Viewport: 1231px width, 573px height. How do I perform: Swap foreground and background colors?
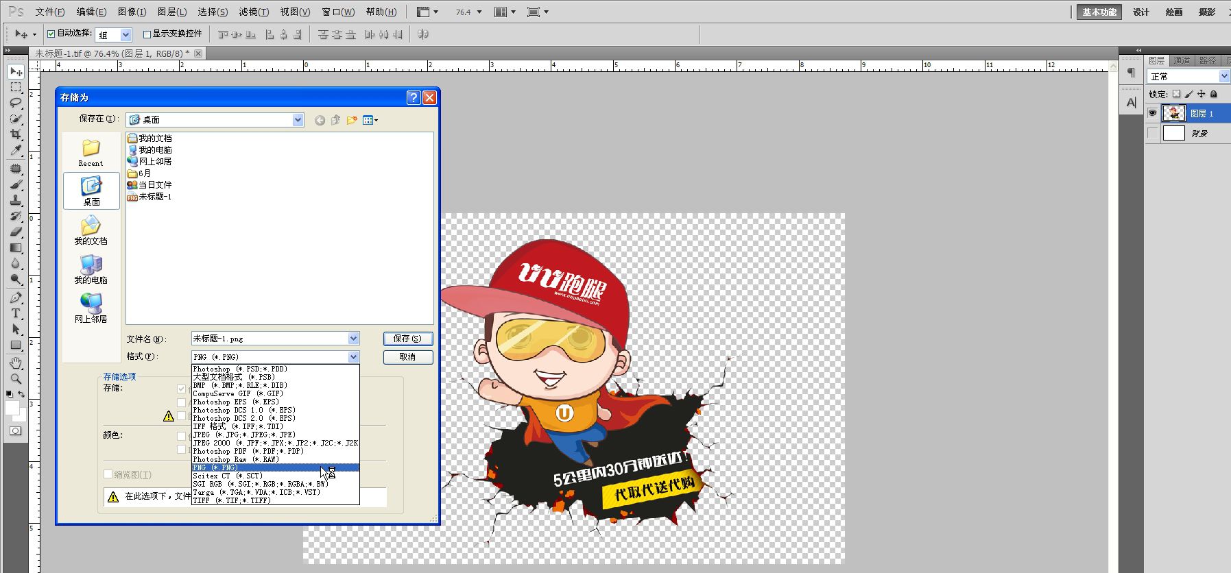point(21,394)
